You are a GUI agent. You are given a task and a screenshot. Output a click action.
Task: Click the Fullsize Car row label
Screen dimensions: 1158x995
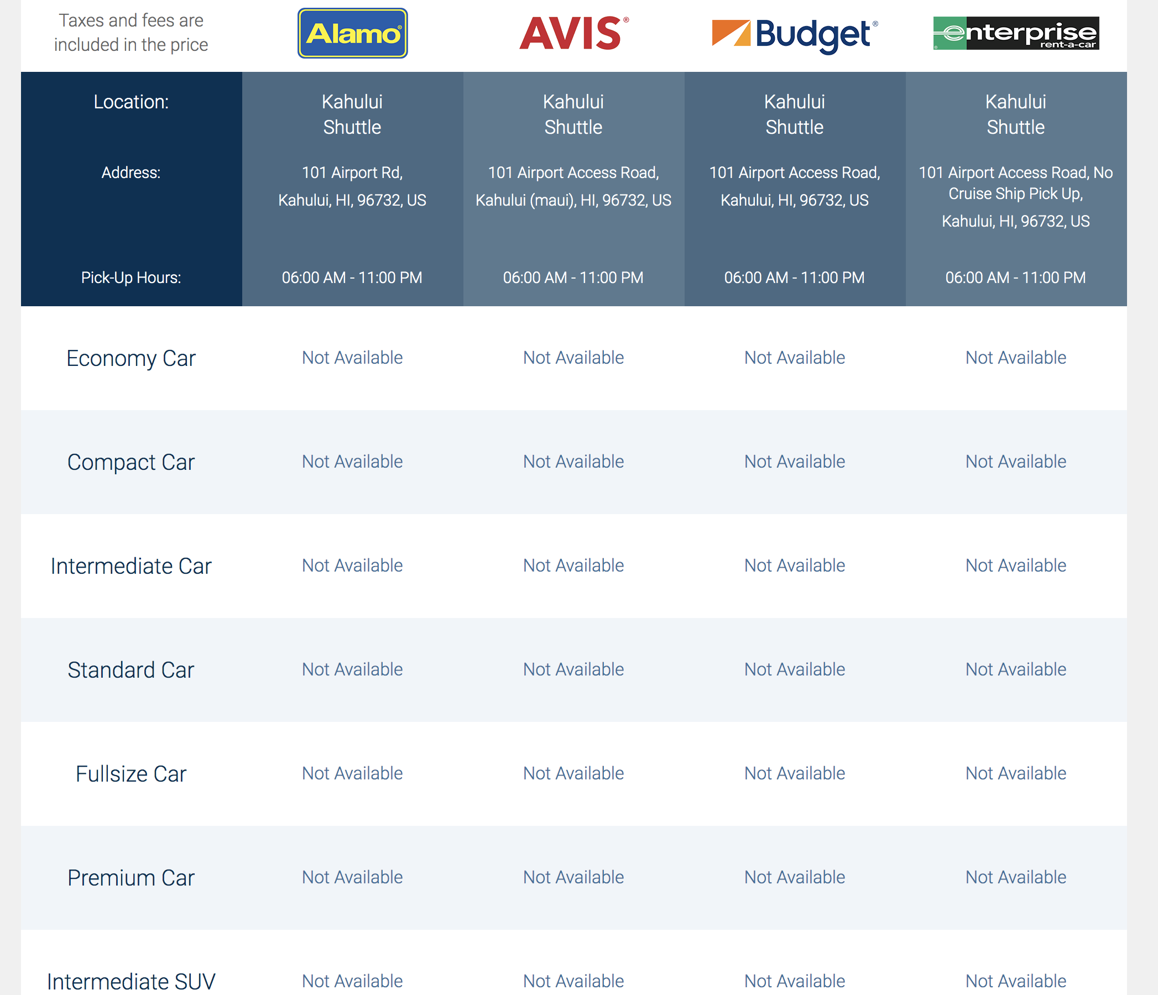tap(131, 774)
